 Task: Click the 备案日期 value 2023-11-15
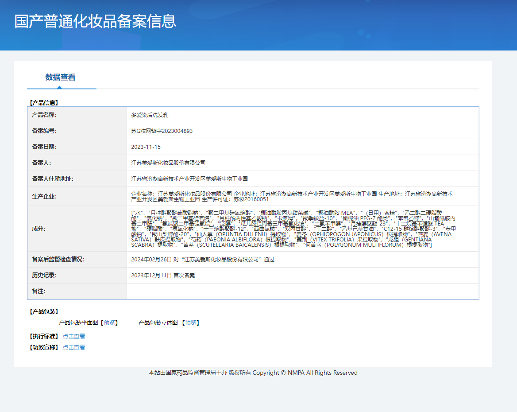click(x=146, y=147)
